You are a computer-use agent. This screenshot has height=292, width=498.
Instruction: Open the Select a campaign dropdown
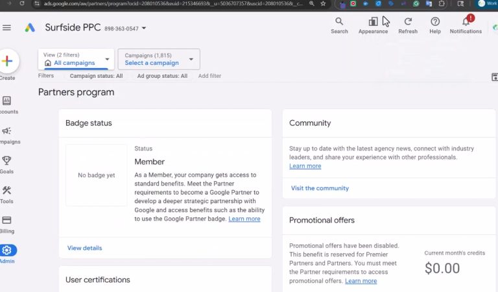[159, 59]
